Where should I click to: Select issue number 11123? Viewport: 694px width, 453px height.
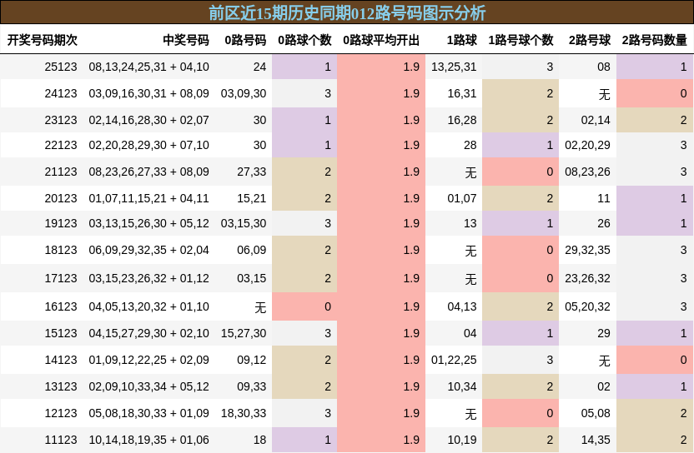tap(61, 440)
